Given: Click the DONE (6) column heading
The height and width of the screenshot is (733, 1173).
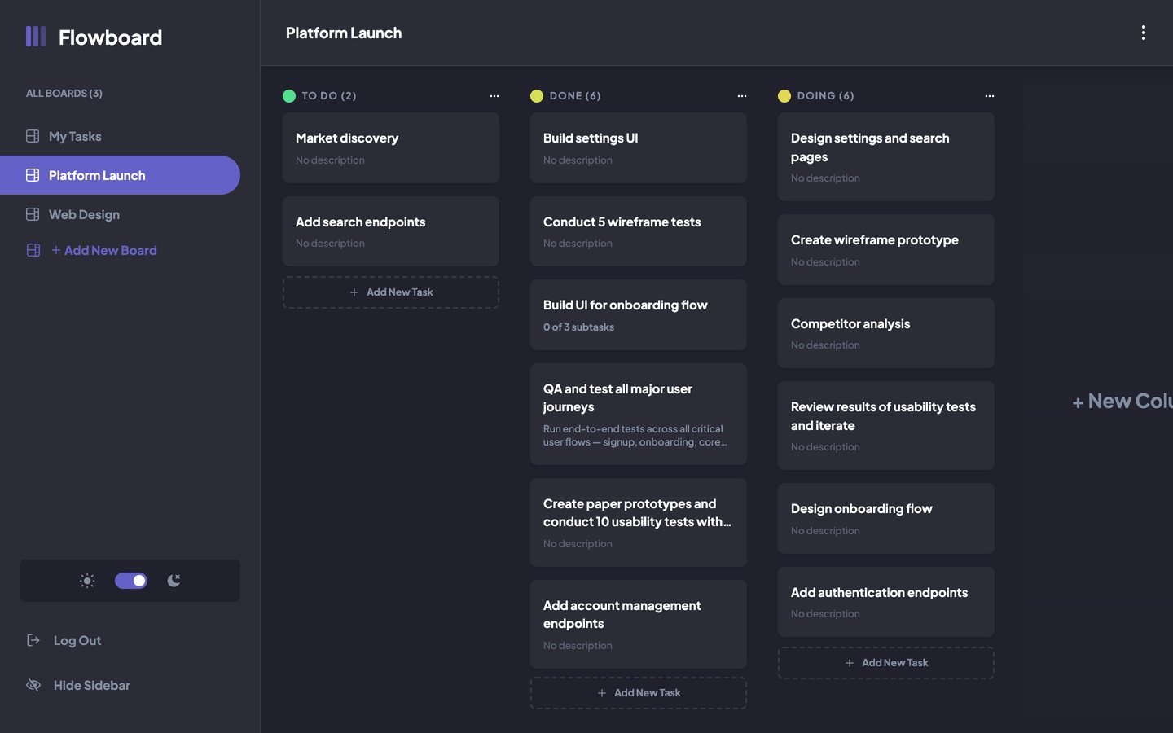Looking at the screenshot, I should [x=575, y=96].
